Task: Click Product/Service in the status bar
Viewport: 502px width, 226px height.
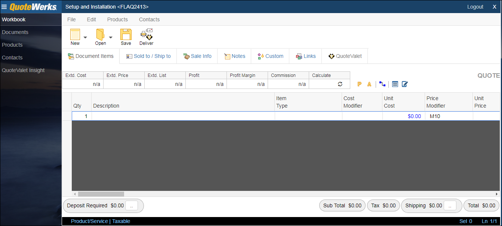Action: (x=89, y=221)
